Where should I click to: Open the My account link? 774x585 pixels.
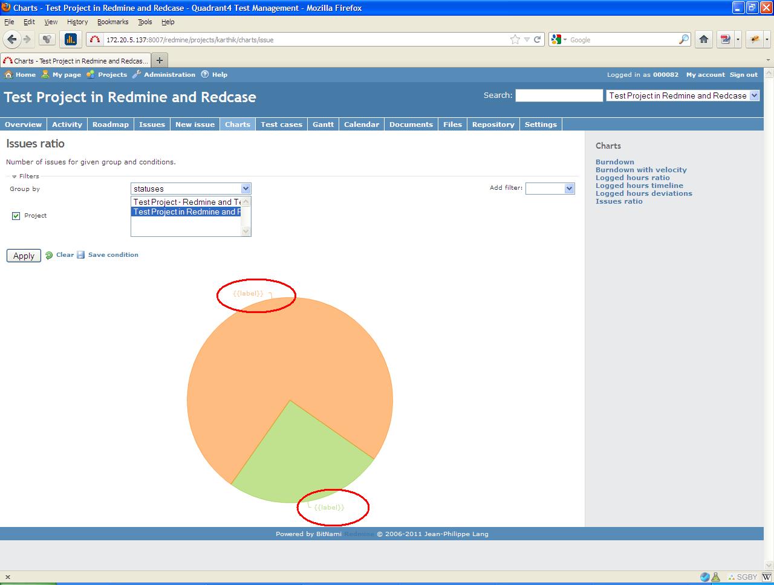(x=705, y=75)
